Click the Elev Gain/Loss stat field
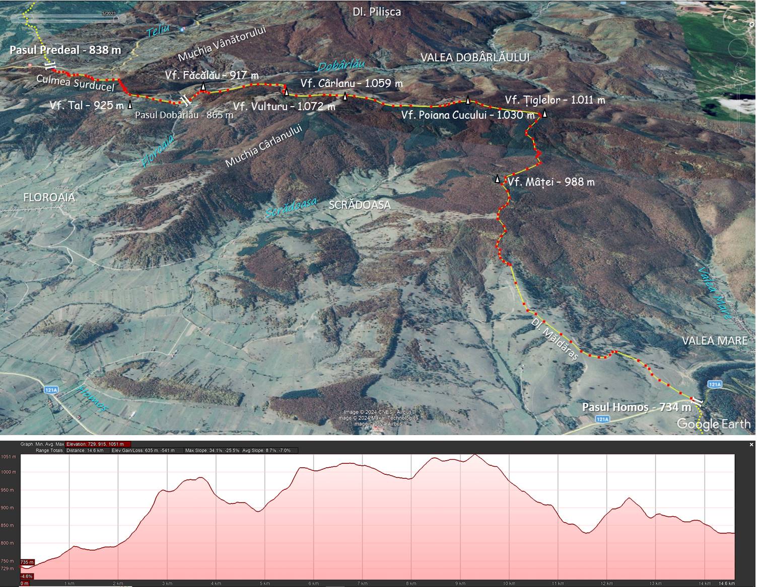Viewport: 757px width, 587px height. 143,450
